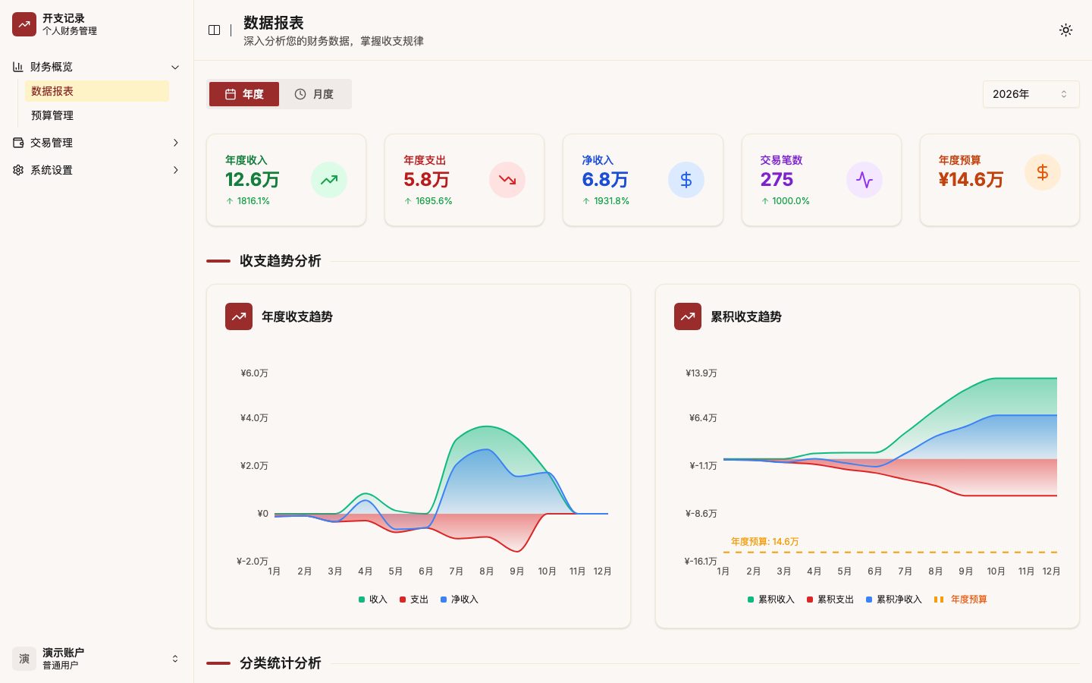
Task: Open the 2026年 year dropdown
Action: point(1031,94)
